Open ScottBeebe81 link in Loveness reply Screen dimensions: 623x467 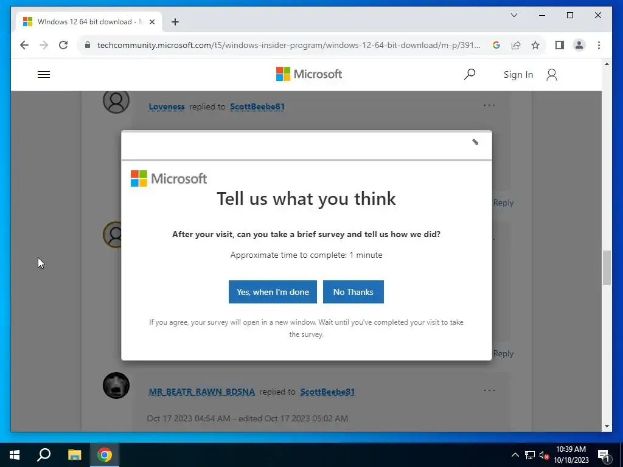coord(257,106)
